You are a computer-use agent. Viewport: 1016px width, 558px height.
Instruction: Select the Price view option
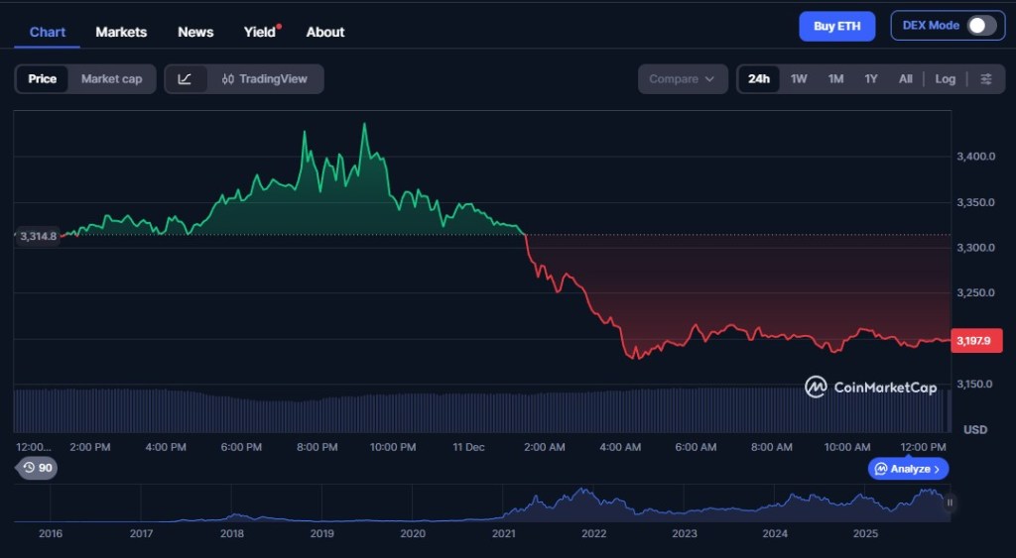coord(43,79)
